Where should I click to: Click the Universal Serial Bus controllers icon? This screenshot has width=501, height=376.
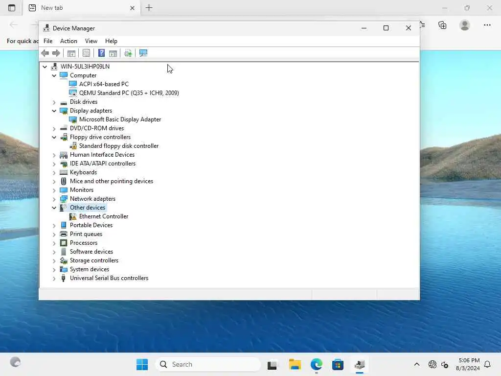[63, 278]
